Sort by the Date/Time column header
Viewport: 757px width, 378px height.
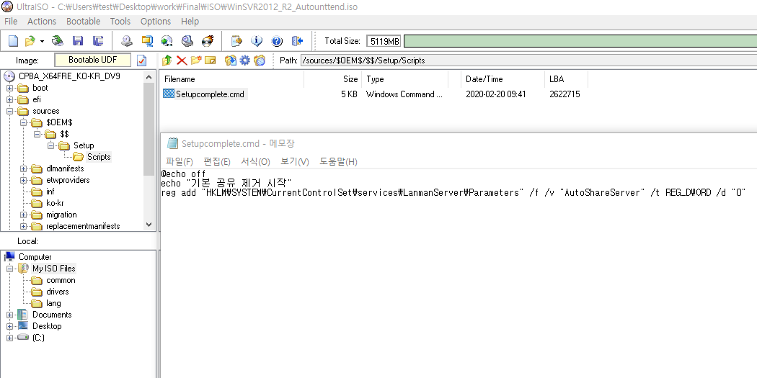503,79
